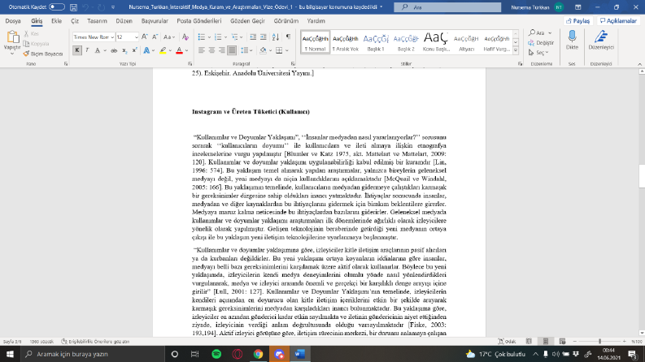Select the Aralık Yok style
The image size is (645, 362).
pyautogui.click(x=346, y=42)
